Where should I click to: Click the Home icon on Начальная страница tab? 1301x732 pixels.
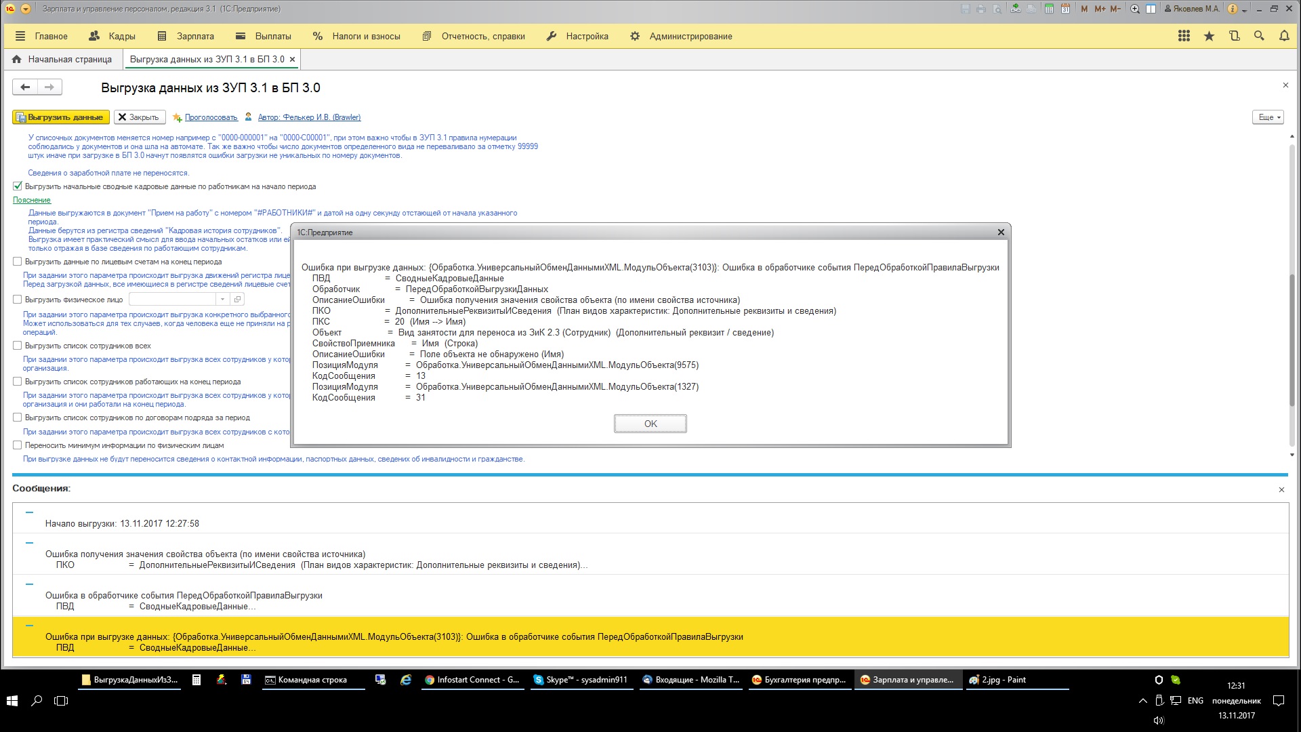[17, 59]
